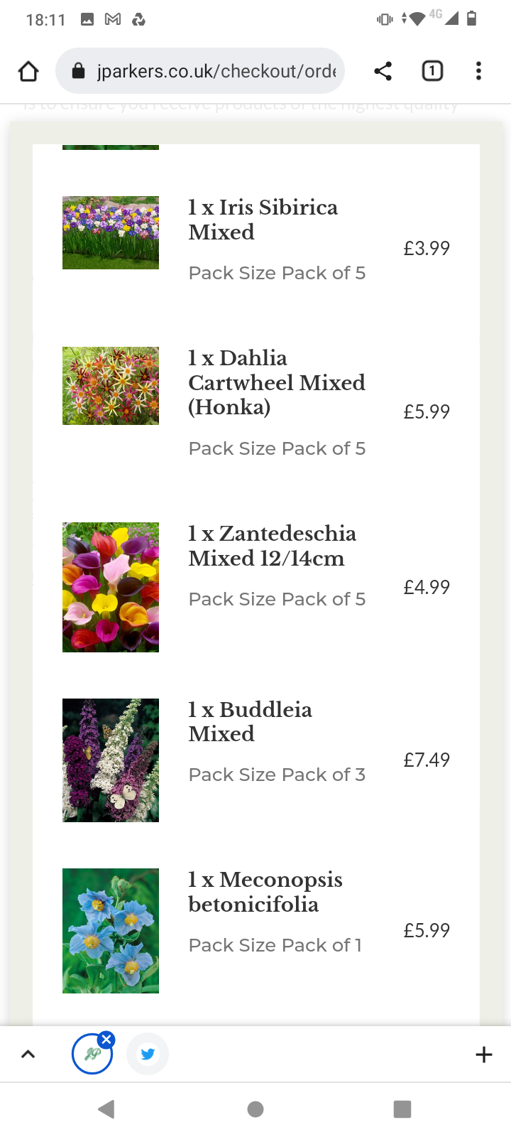Open the Dahlia Cartwheel Mixed image

coord(111,386)
